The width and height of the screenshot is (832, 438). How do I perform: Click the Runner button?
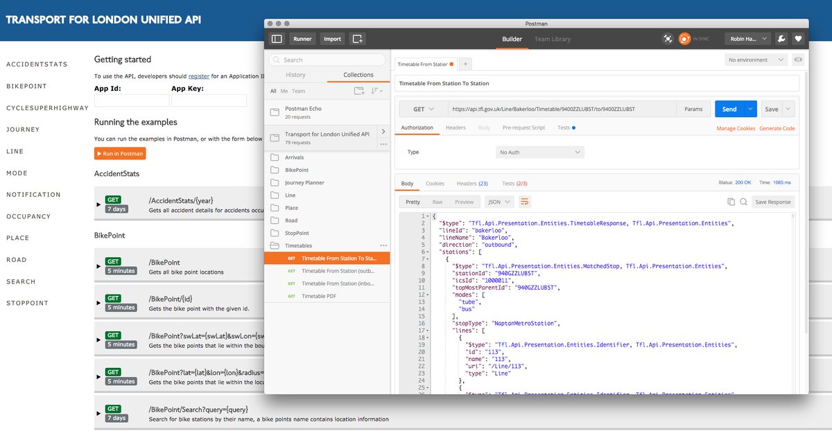coord(302,39)
